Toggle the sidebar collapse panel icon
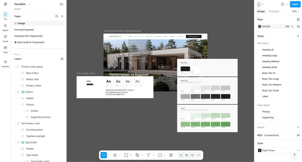Viewport: 302px width, 162px height. click(61, 4)
